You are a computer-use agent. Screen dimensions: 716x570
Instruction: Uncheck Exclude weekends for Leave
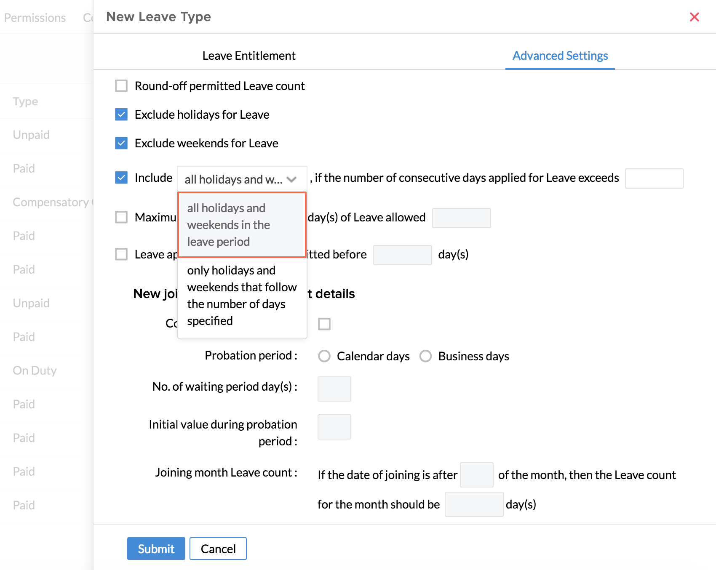coord(121,143)
